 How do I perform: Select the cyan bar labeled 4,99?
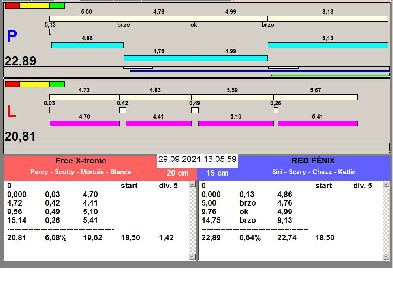coord(231,58)
